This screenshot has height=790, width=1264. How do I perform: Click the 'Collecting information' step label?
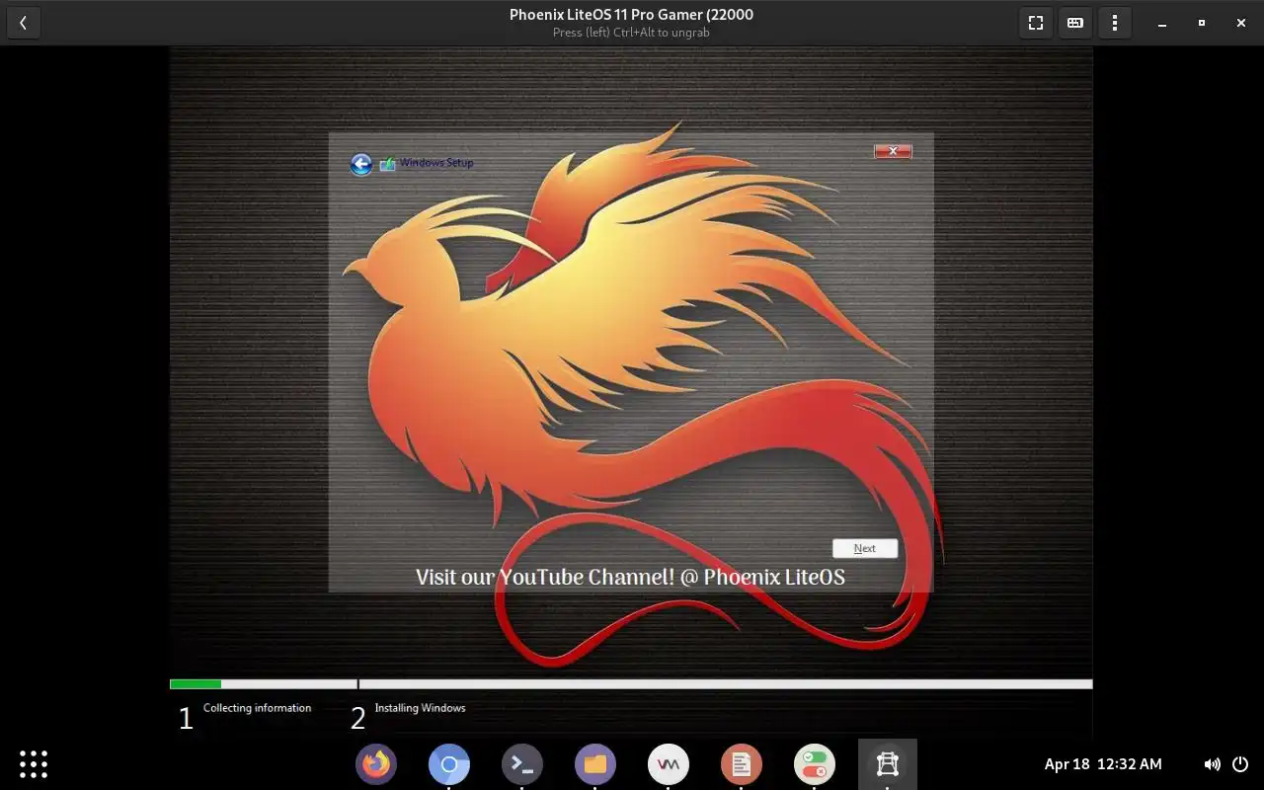click(x=257, y=708)
